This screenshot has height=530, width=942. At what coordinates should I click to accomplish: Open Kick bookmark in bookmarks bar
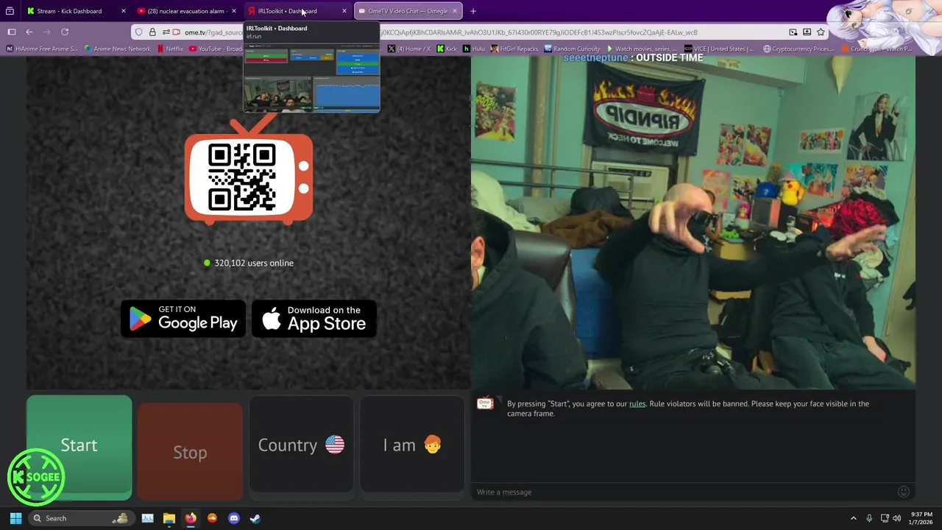447,49
